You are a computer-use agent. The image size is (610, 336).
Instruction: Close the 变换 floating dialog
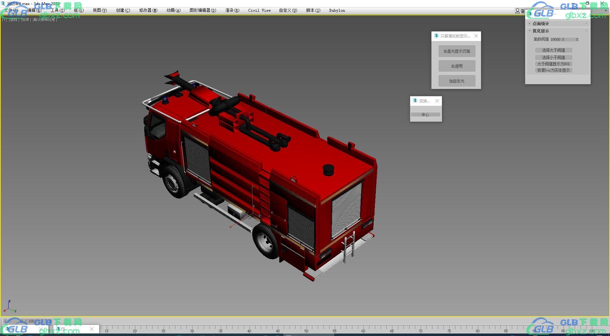click(437, 101)
